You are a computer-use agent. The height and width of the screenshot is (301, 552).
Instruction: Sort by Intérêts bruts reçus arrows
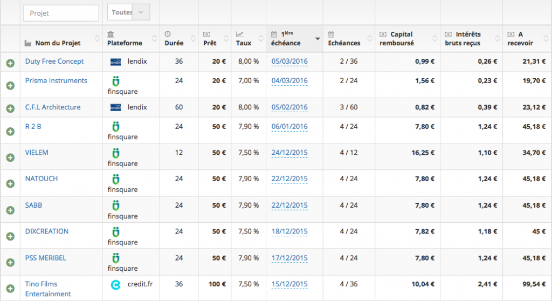[x=497, y=38]
